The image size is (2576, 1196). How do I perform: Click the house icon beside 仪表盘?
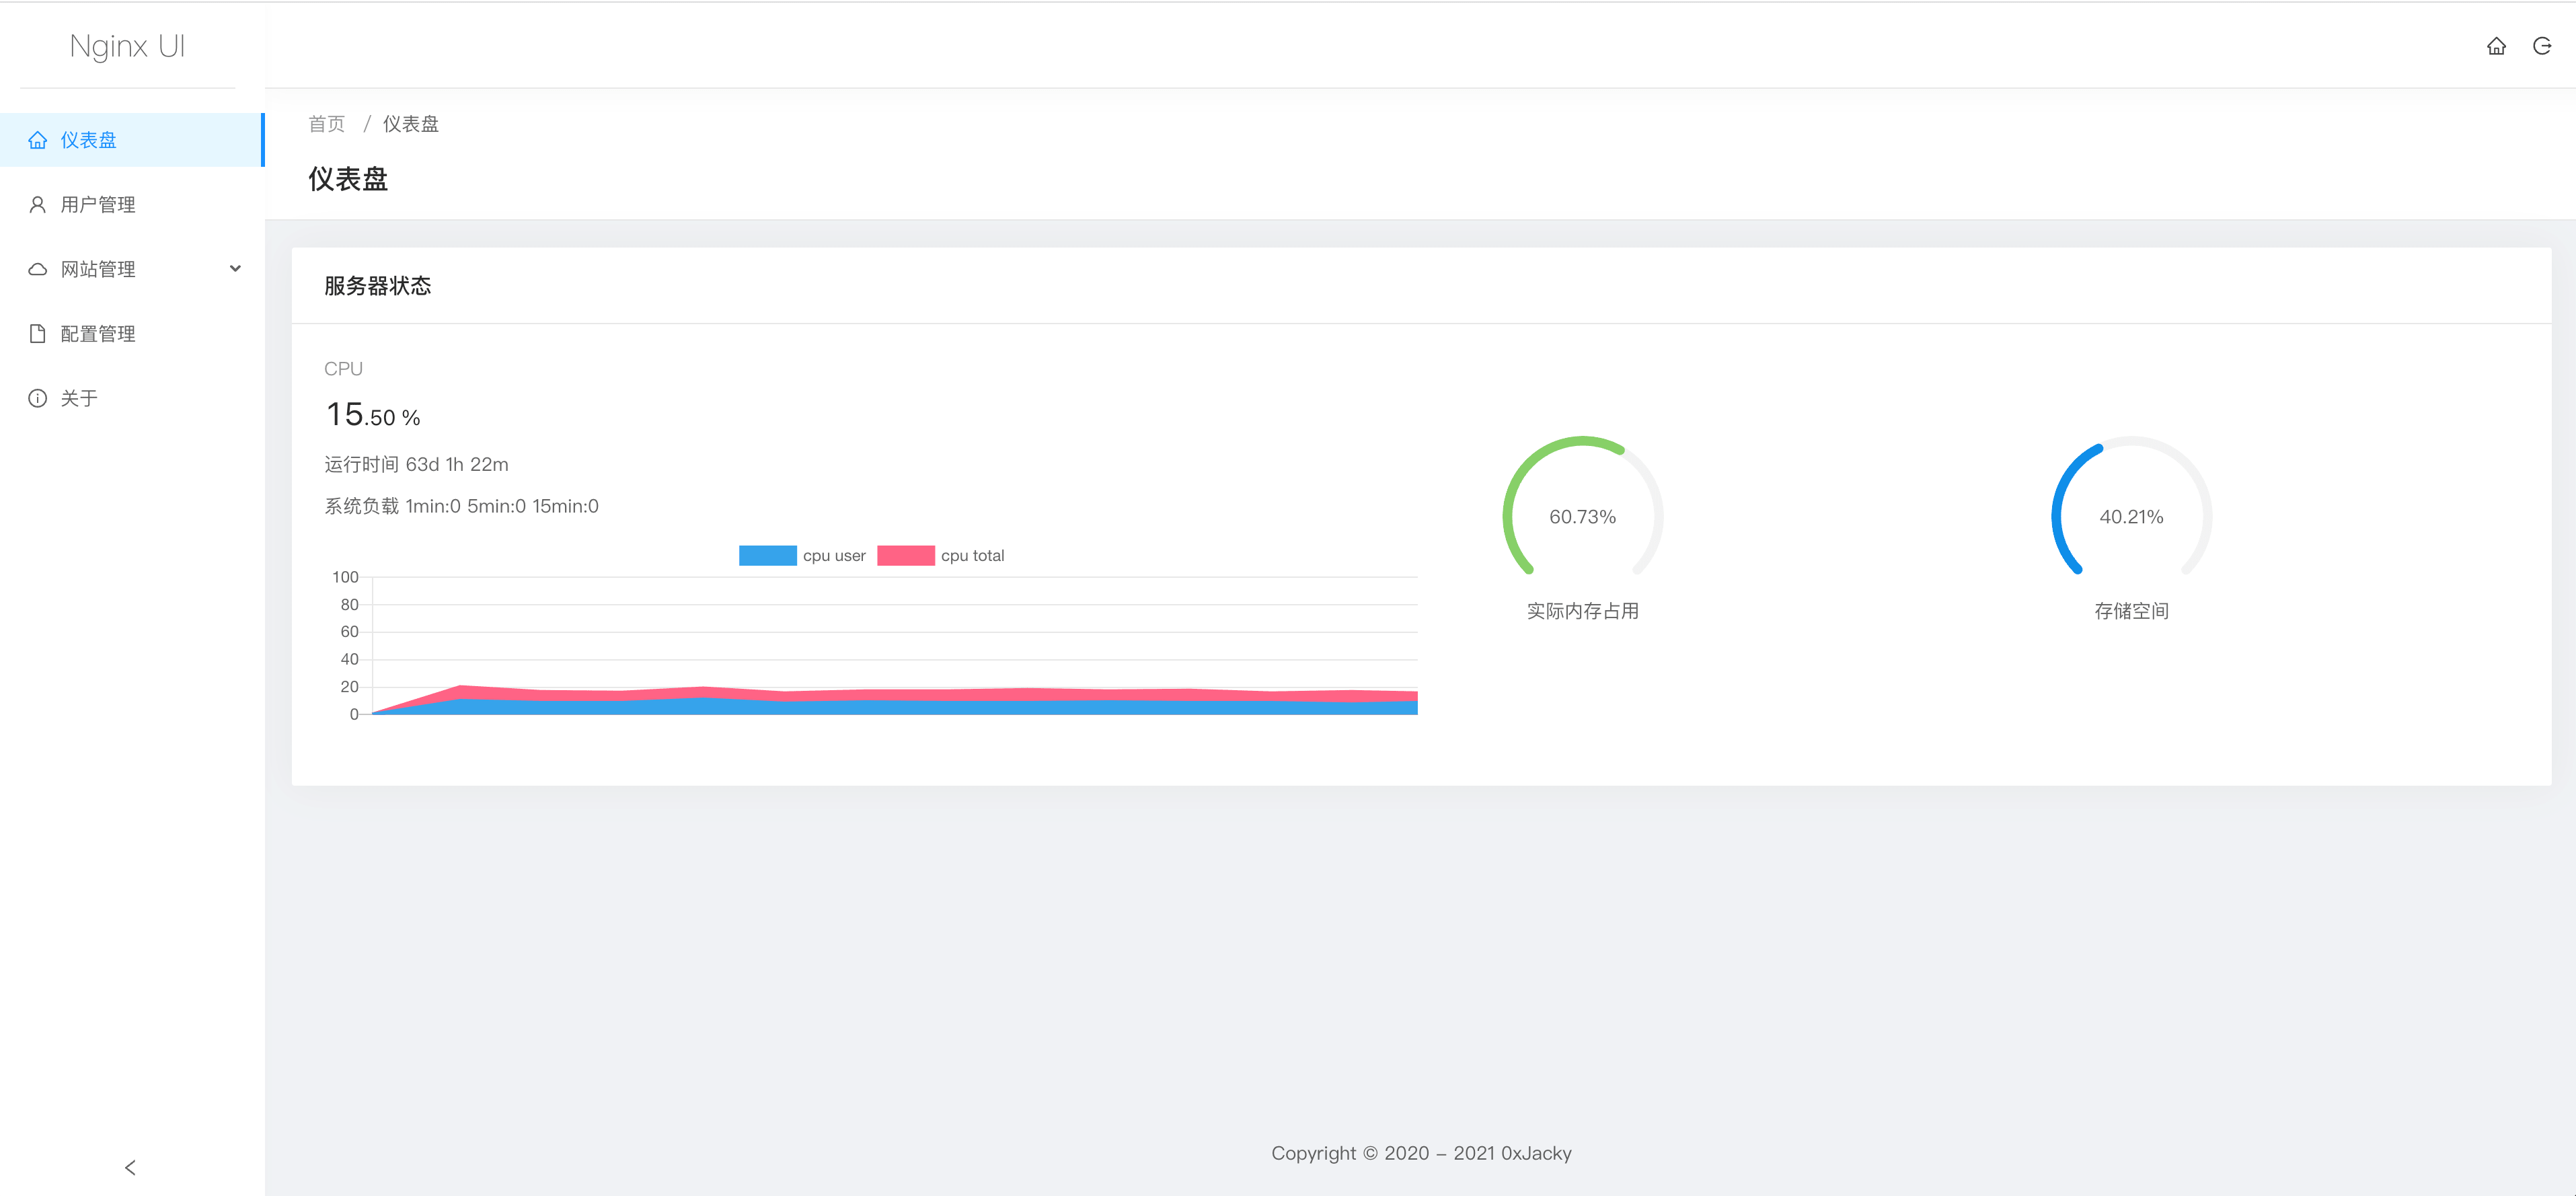(x=38, y=140)
